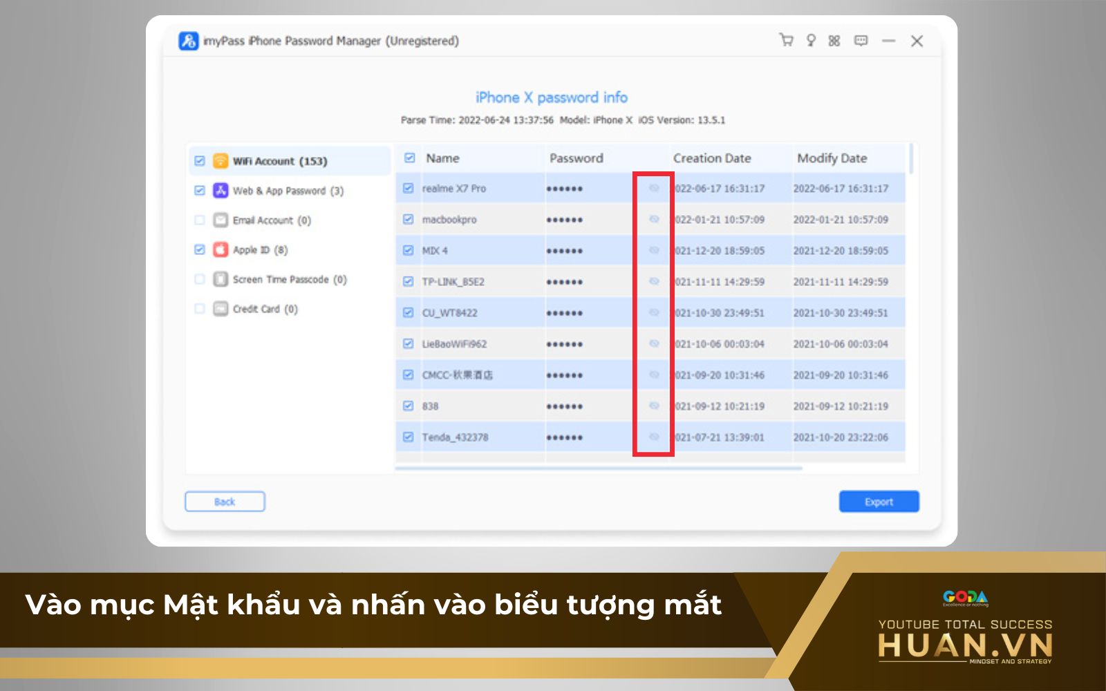The height and width of the screenshot is (691, 1106).
Task: Click the hidden password dots for MIX 4
Action: (565, 251)
